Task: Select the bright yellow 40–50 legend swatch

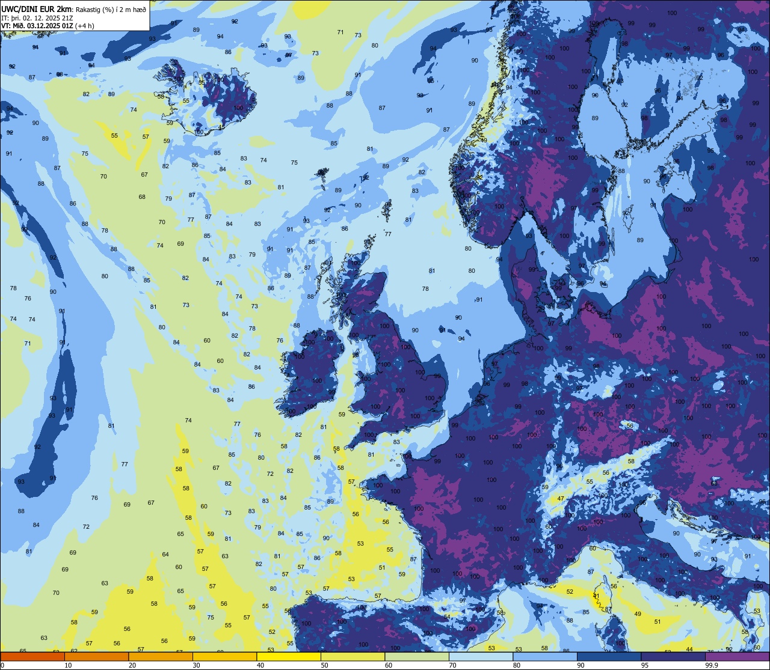Action: 289,656
